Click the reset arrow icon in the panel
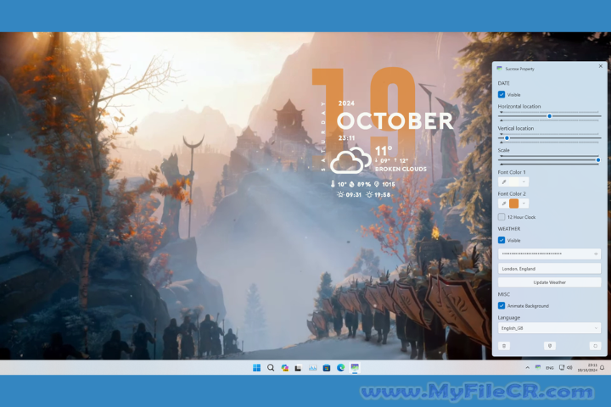Screen dimensions: 611x407 (x=596, y=346)
